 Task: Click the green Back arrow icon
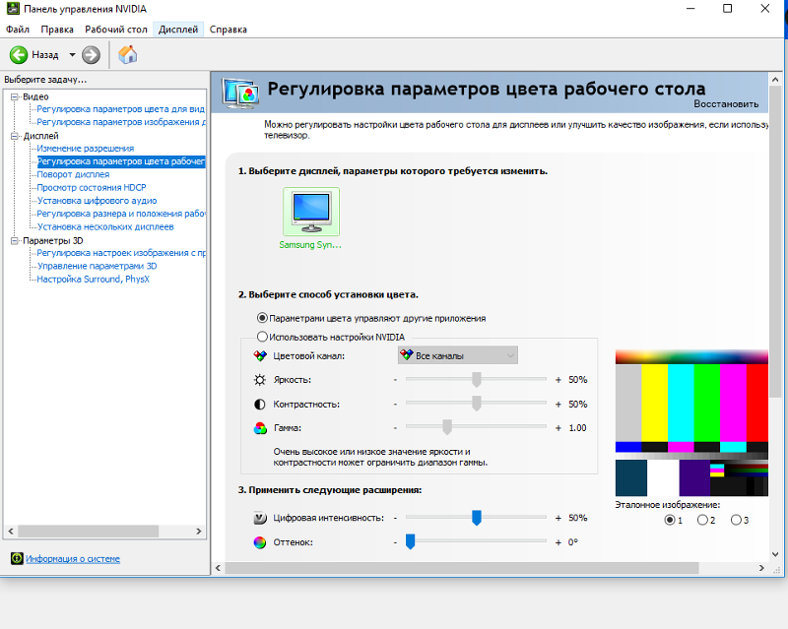pos(18,55)
